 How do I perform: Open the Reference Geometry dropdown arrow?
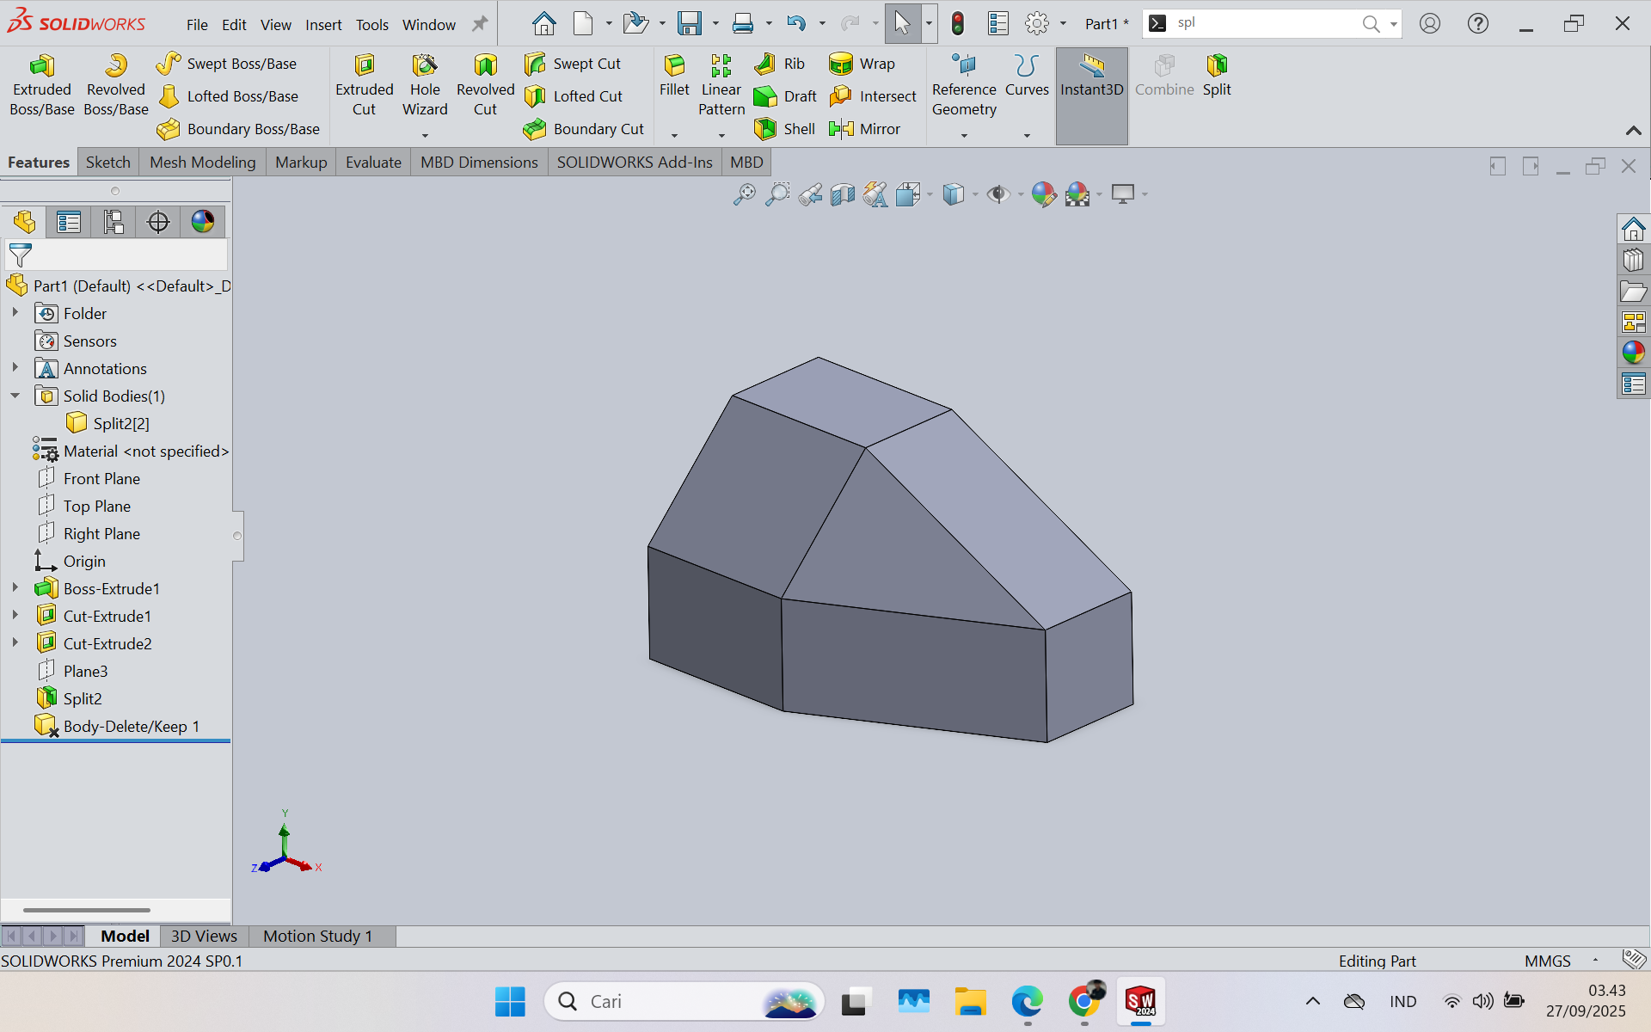[964, 136]
